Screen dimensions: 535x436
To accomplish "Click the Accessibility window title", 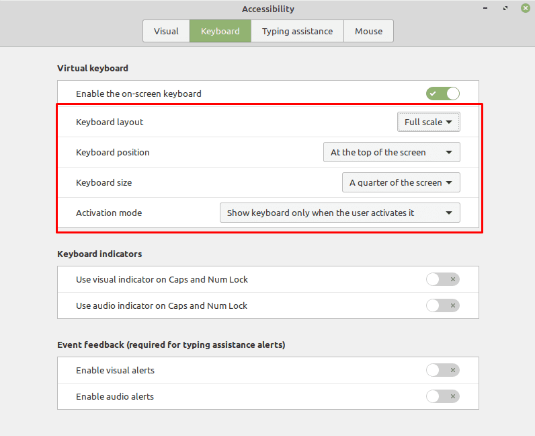I will tap(268, 9).
